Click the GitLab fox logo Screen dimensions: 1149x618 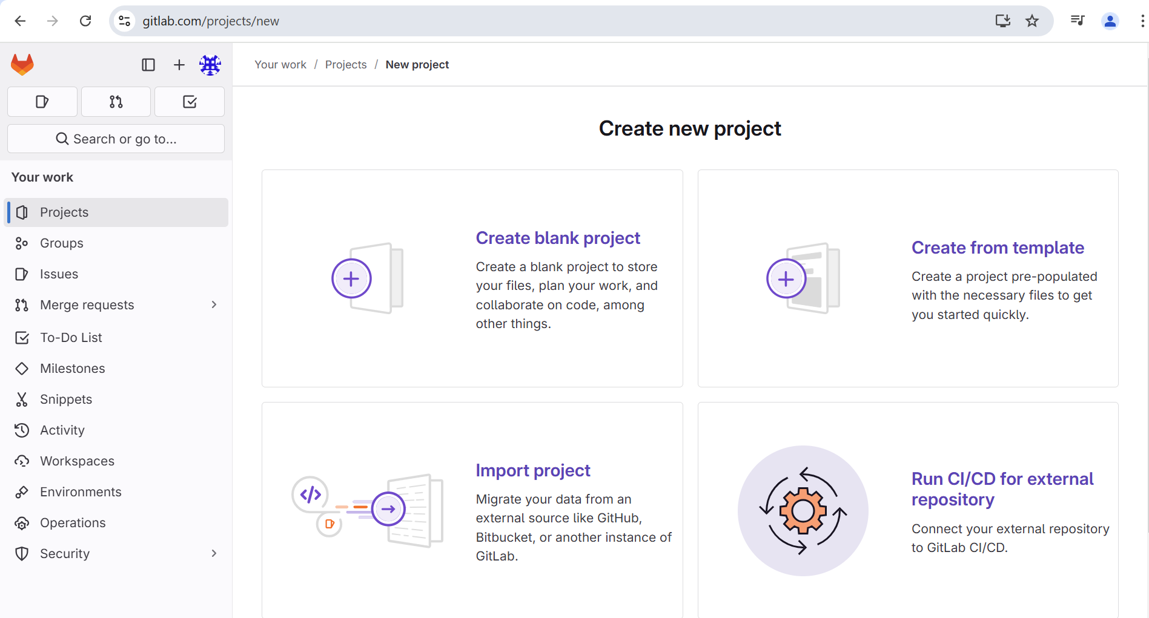coord(22,65)
